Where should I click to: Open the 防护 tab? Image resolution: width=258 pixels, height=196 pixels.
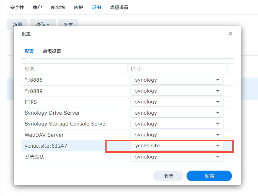(x=78, y=8)
